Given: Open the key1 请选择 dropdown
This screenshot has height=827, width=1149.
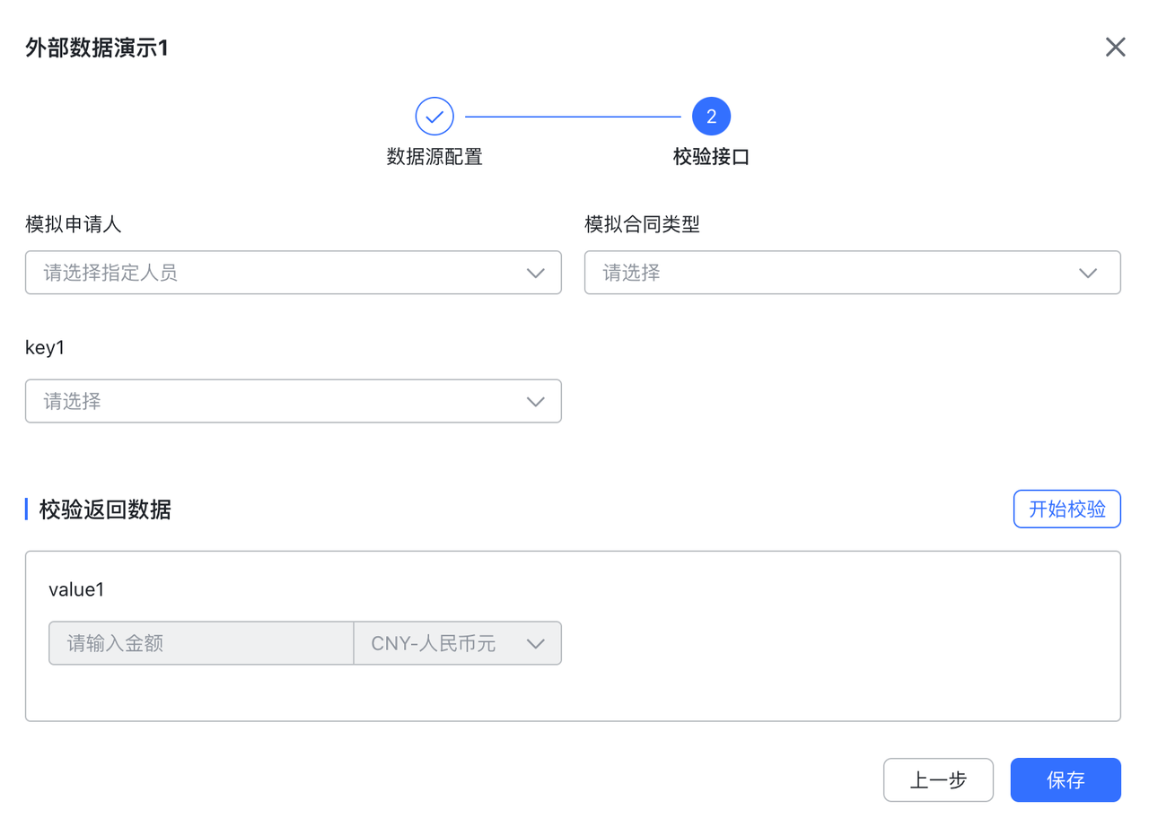Looking at the screenshot, I should point(278,401).
